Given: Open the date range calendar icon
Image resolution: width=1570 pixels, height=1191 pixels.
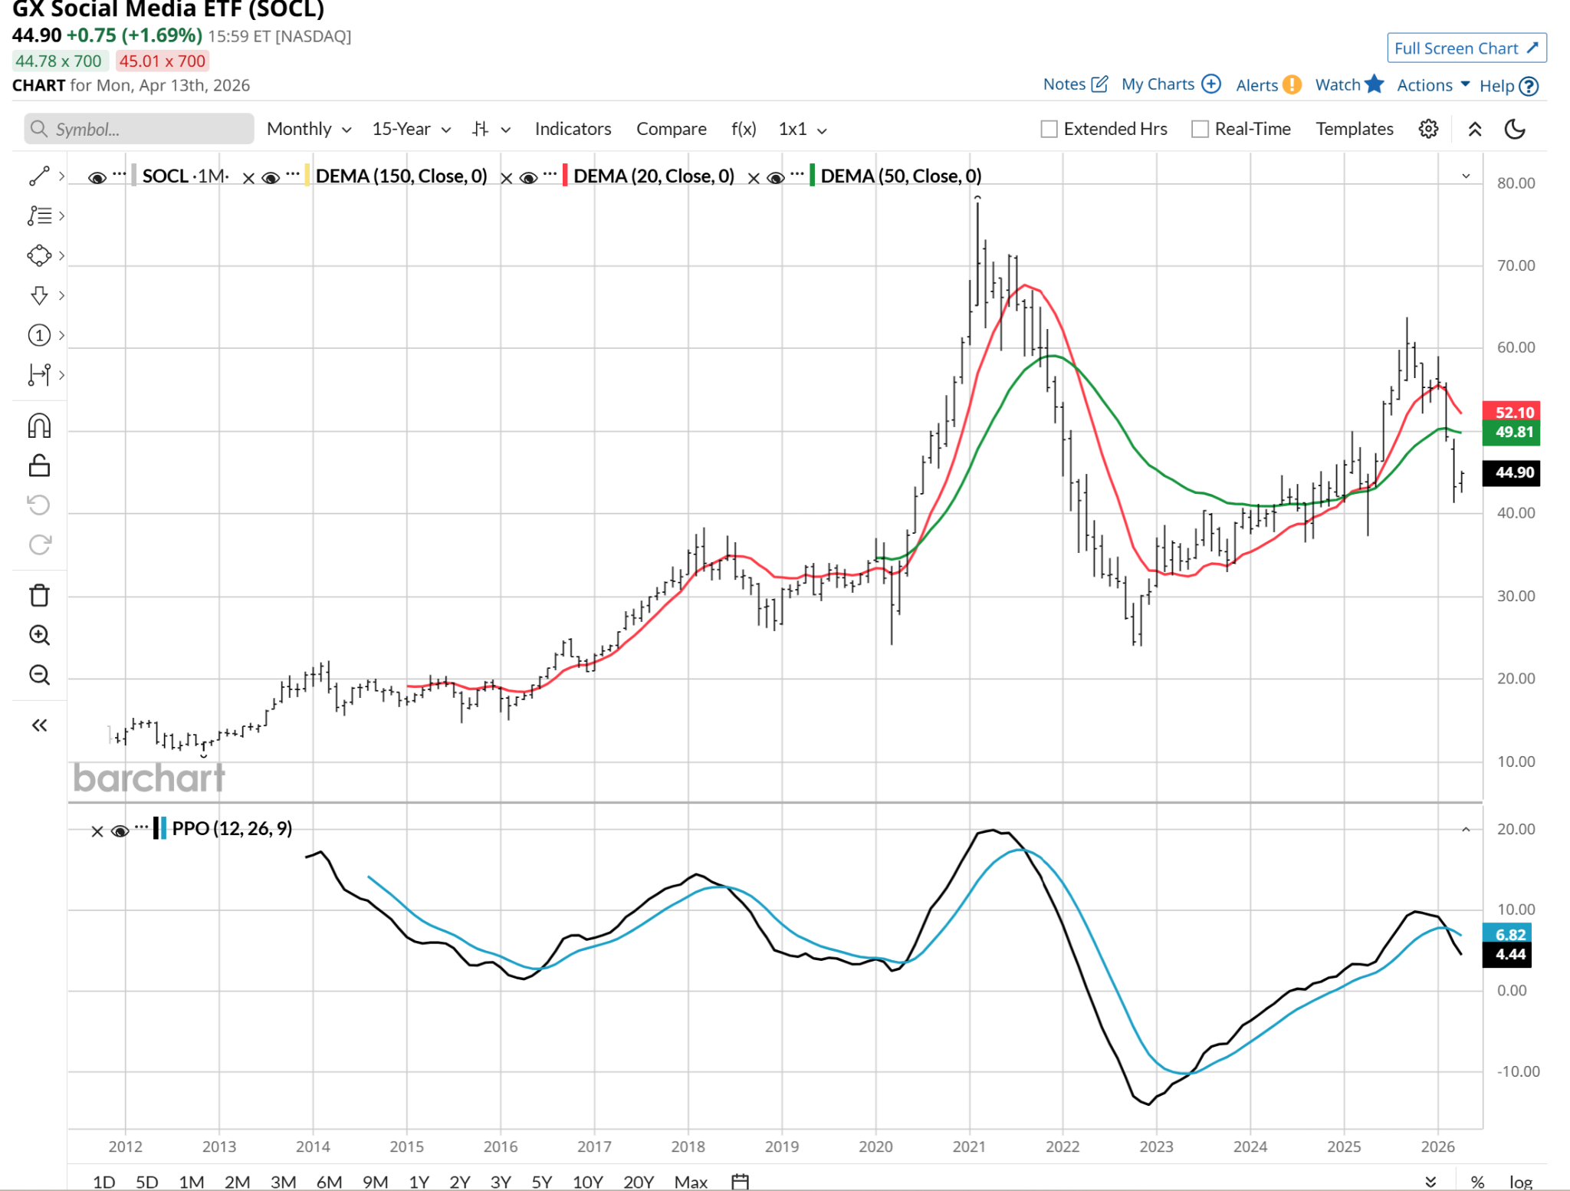Looking at the screenshot, I should tap(739, 1181).
